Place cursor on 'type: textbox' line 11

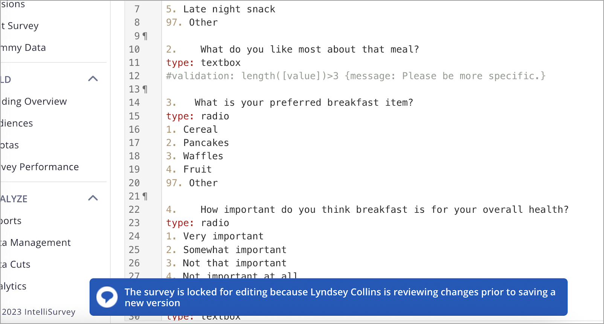203,63
